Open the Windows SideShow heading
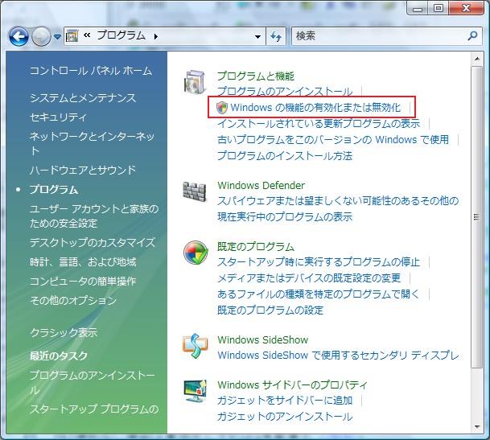 [263, 339]
